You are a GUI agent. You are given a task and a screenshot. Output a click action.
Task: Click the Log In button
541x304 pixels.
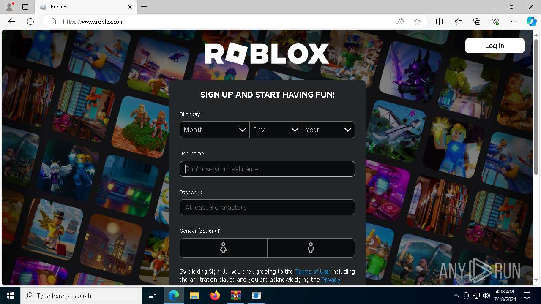point(495,46)
